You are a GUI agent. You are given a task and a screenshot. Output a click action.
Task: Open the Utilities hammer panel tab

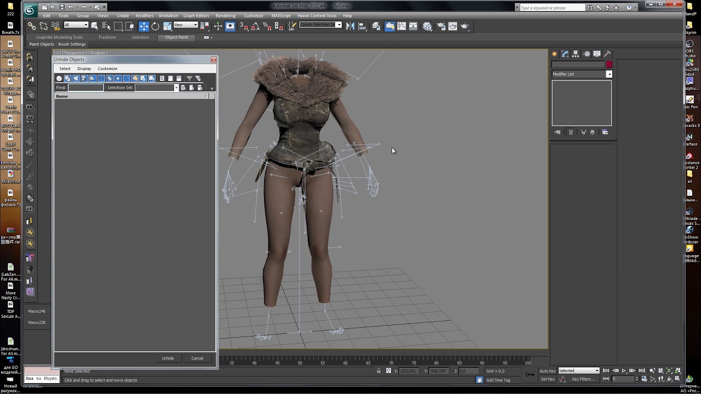coord(607,54)
